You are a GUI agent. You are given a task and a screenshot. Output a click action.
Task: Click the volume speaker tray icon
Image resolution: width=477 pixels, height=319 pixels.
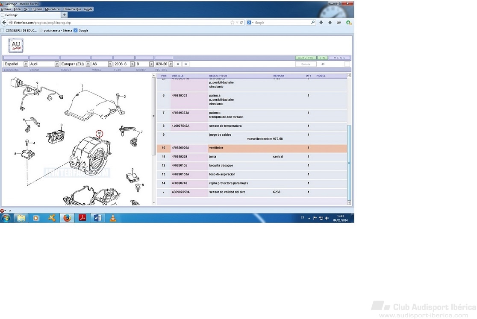tap(327, 218)
